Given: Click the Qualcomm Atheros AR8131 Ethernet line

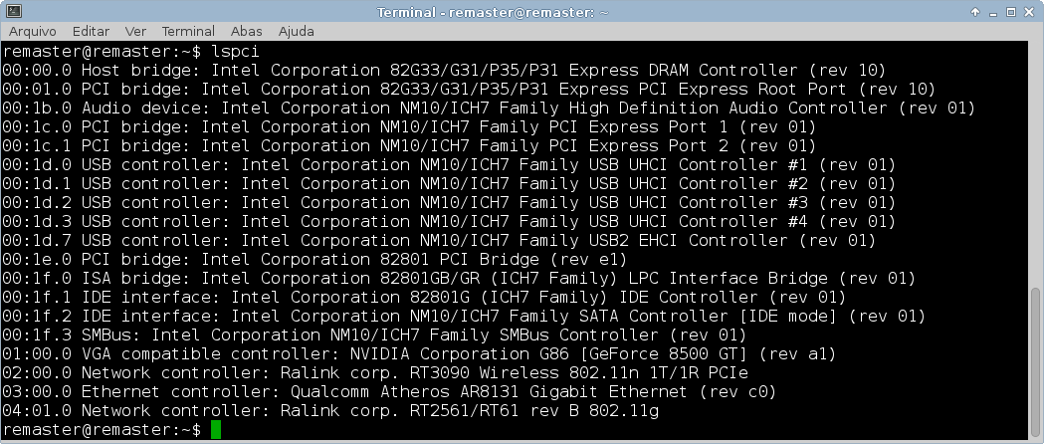Looking at the screenshot, I should (389, 392).
